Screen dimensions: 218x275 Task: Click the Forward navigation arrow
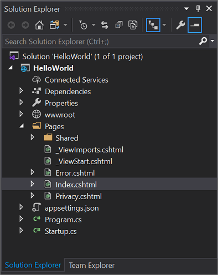[25, 25]
